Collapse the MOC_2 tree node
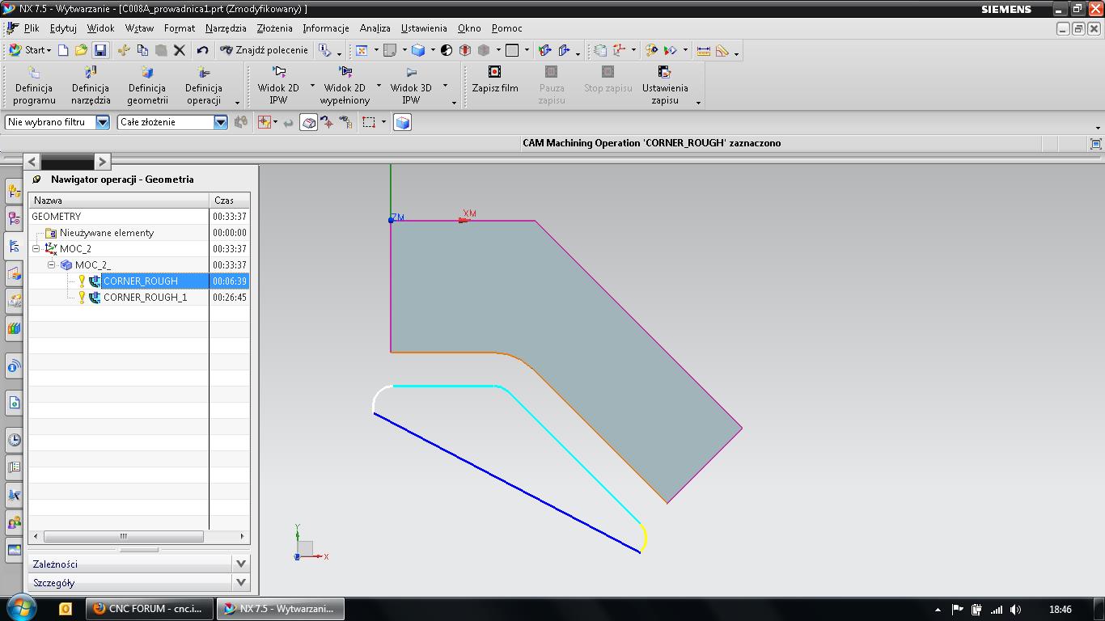This screenshot has height=621, width=1105. click(36, 248)
